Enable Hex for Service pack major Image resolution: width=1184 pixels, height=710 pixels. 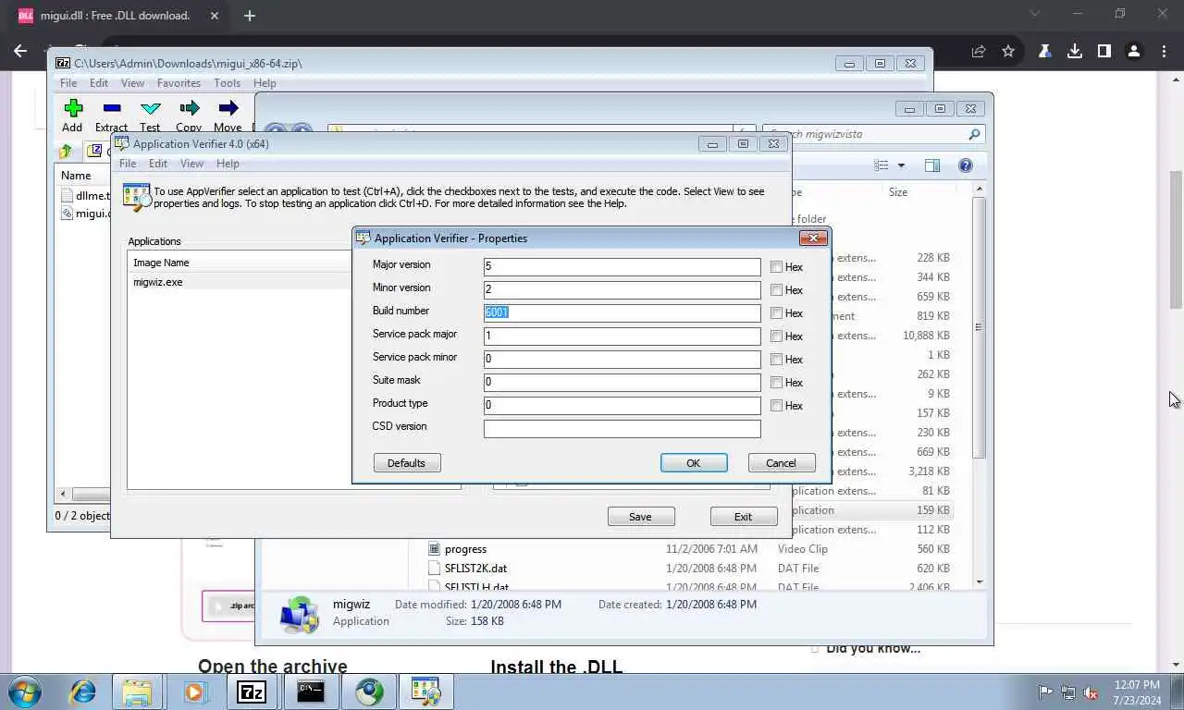(776, 337)
